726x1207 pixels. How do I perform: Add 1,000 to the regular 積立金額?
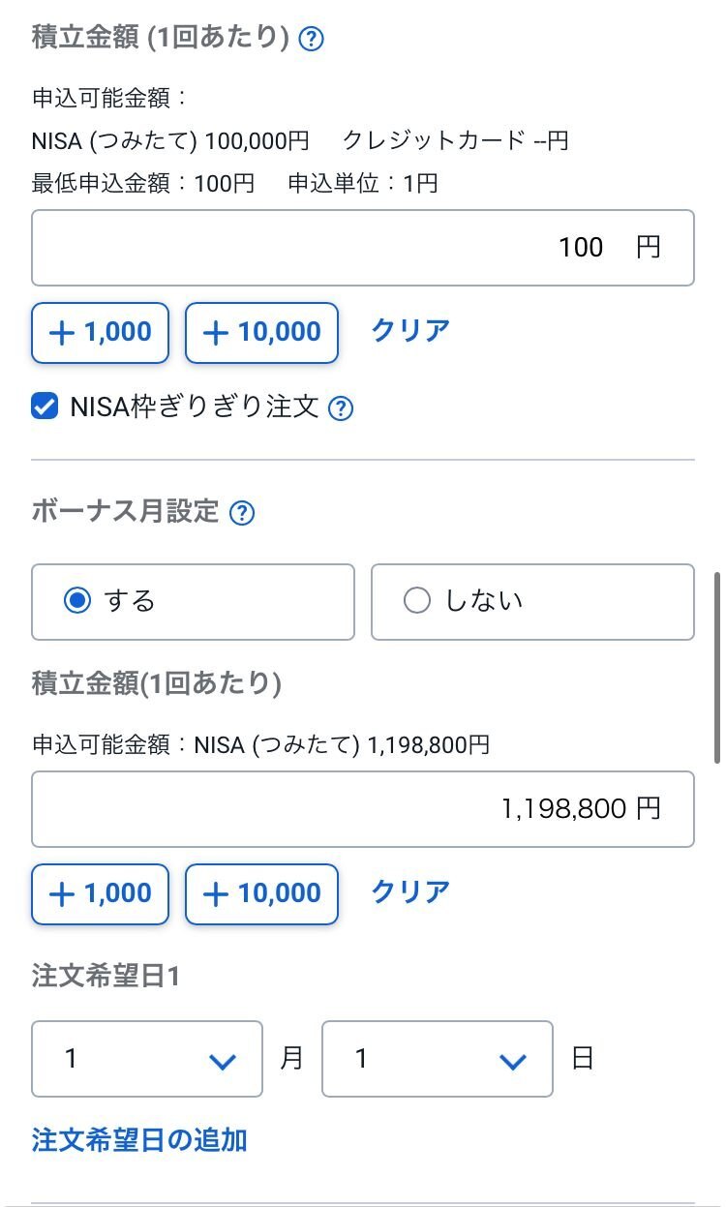pos(101,333)
